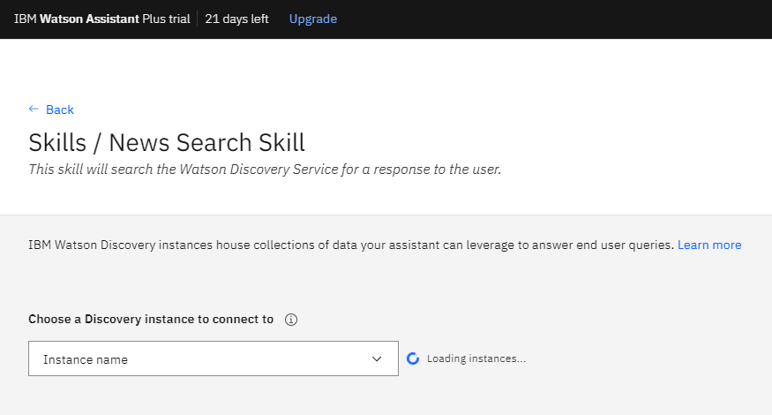Click the 'Skills / News Search Skill' heading
The image size is (772, 415).
[167, 142]
